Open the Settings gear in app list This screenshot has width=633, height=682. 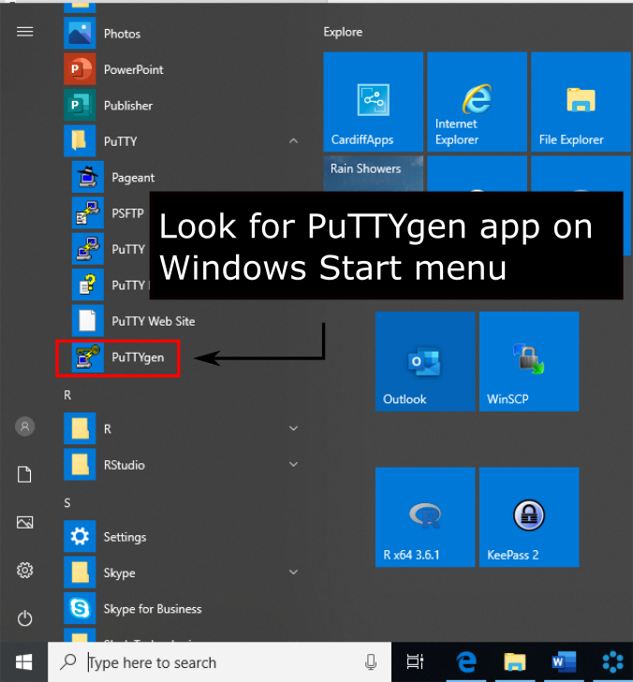80,536
